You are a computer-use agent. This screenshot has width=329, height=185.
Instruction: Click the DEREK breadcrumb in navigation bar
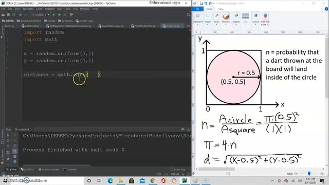tap(8, 21)
